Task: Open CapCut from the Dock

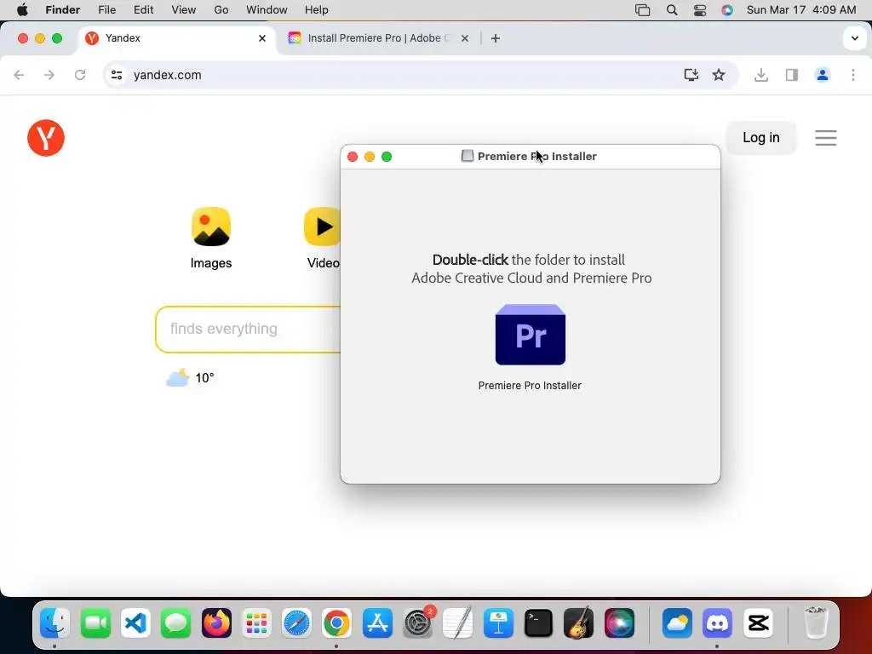Action: click(x=758, y=622)
